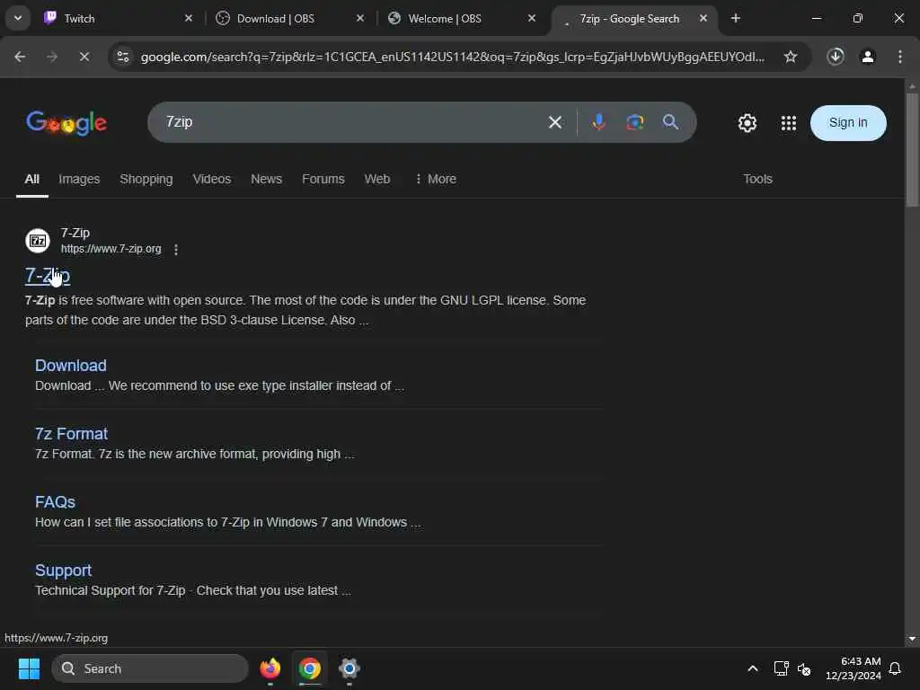Open Google apps grid
920x690 pixels.
789,122
